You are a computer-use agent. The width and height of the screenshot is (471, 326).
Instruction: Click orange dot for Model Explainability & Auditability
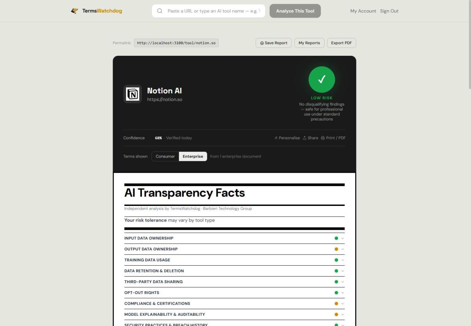point(336,315)
